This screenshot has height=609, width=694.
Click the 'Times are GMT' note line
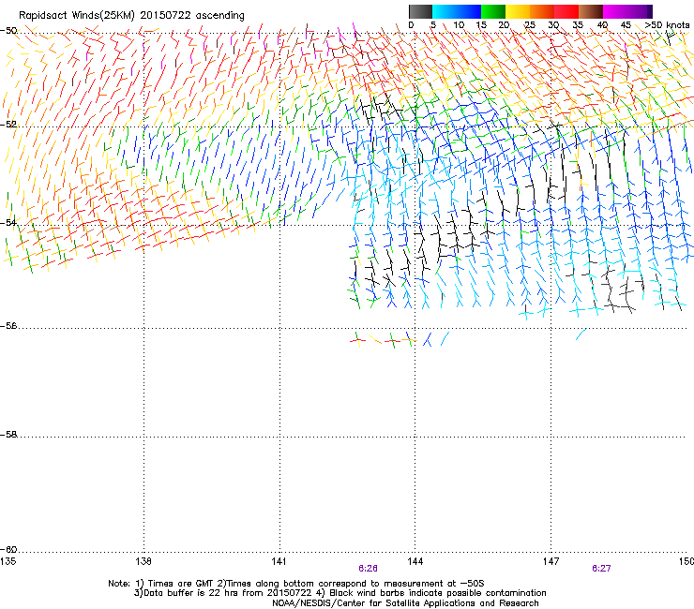click(296, 584)
